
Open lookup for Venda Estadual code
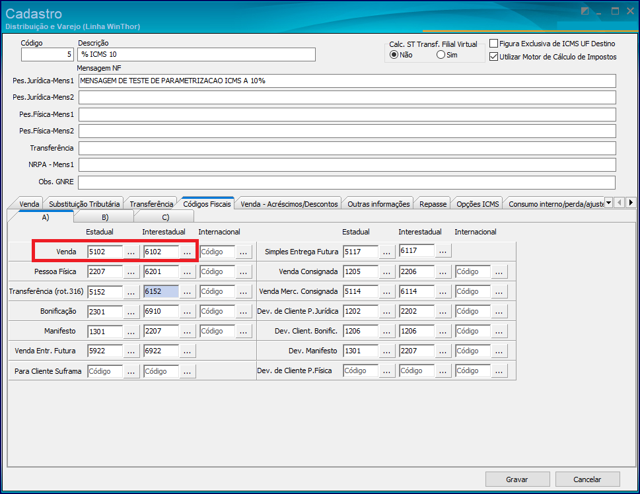pos(131,252)
